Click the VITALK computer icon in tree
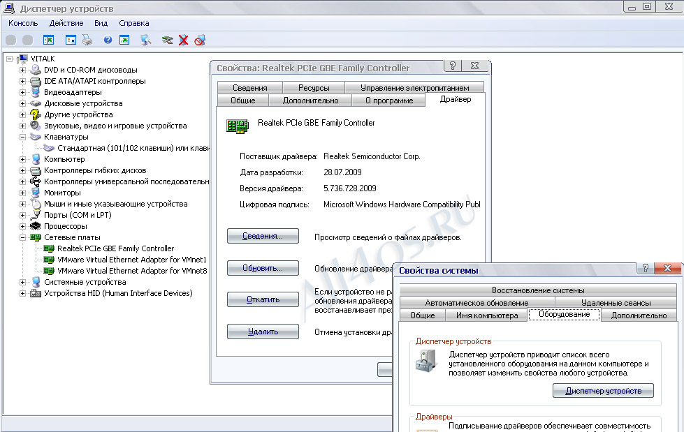 [x=22, y=59]
